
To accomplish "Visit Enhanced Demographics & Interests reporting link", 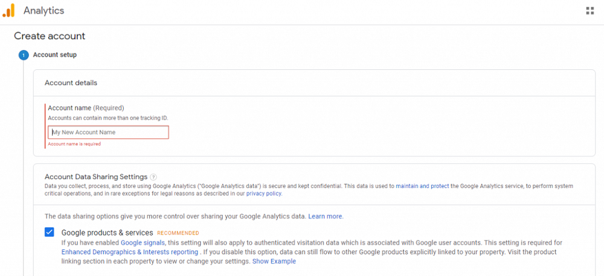I will click(x=130, y=252).
